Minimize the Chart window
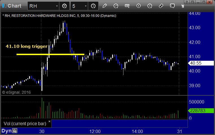Viewport: 215px width, 135px height. click(x=198, y=2)
